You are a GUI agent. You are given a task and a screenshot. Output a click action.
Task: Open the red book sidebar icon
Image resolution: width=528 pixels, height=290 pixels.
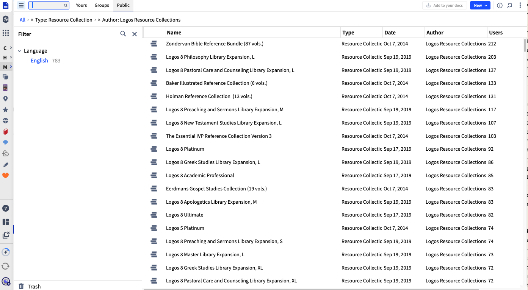5,132
